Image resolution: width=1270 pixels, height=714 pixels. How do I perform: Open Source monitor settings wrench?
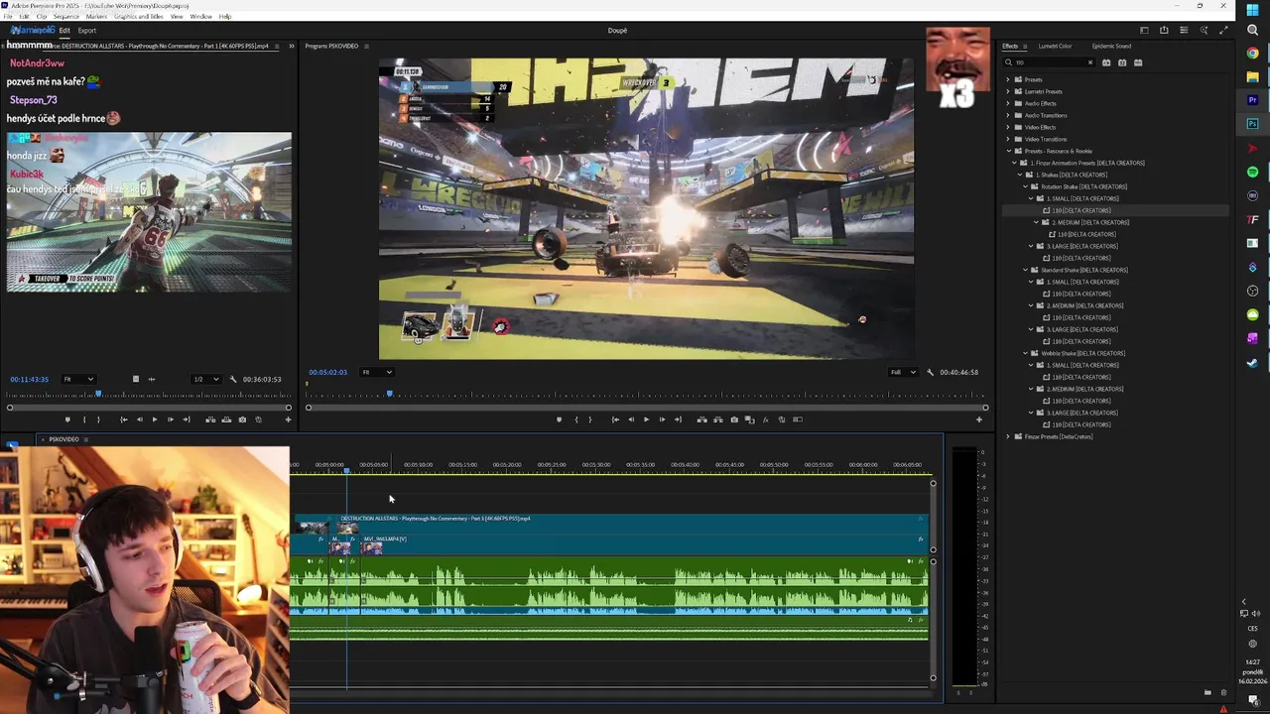(233, 379)
